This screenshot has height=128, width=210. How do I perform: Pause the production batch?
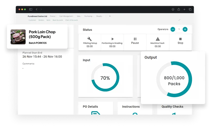click(x=135, y=41)
